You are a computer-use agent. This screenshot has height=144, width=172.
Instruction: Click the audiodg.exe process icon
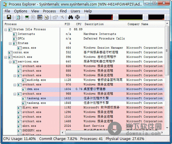(x=24, y=80)
